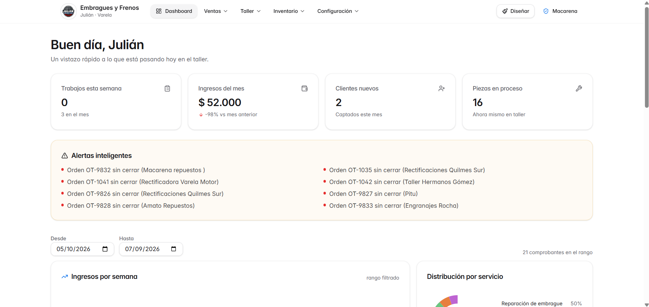Click the add-user icon in Clientes nuevos
649x307 pixels.
[442, 88]
